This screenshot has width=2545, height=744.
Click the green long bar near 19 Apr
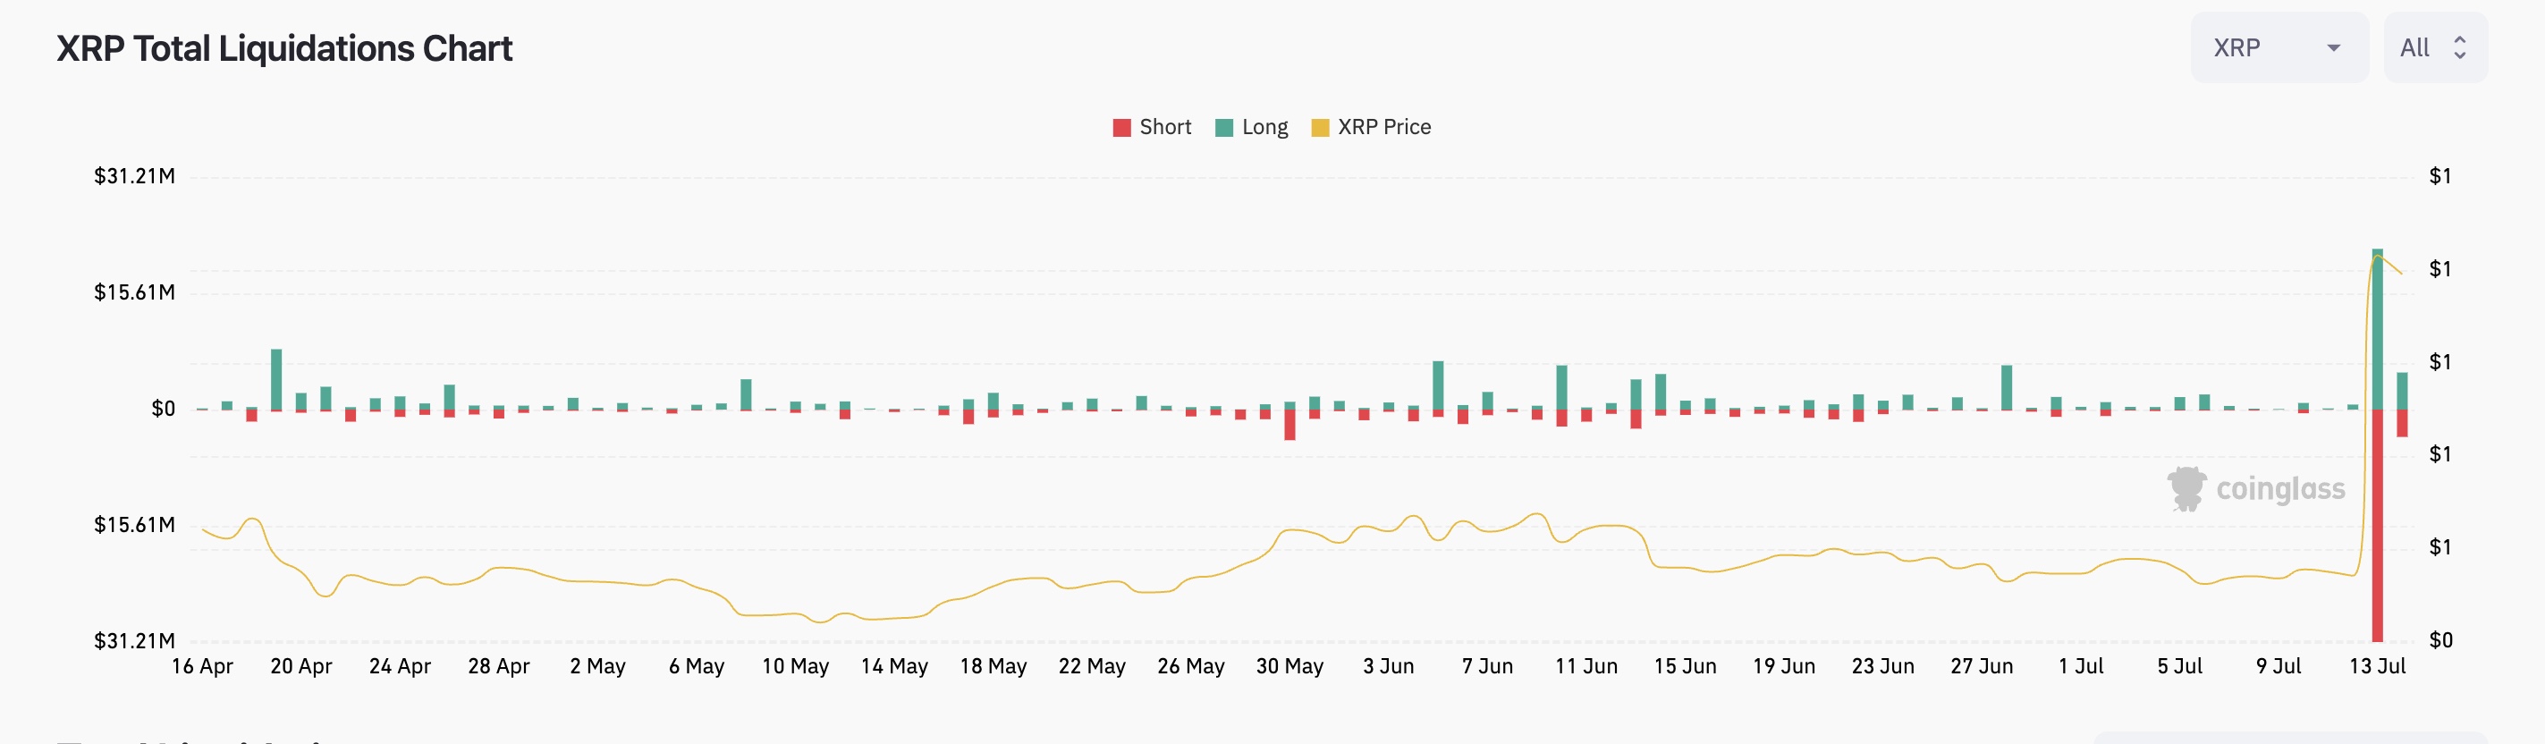click(276, 378)
